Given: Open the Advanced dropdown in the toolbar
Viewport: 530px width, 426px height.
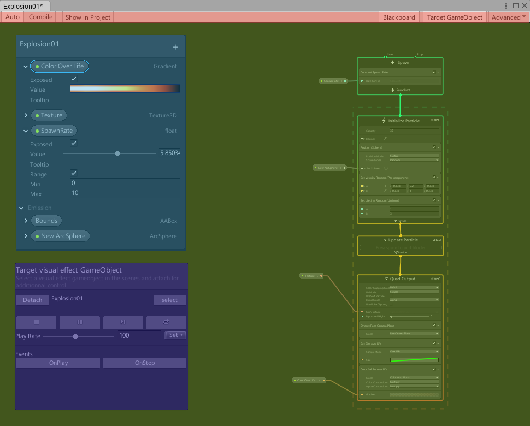Looking at the screenshot, I should [x=508, y=17].
